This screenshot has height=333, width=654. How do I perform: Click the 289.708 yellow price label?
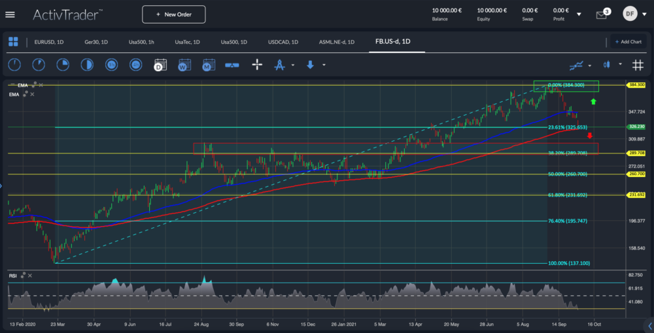637,153
